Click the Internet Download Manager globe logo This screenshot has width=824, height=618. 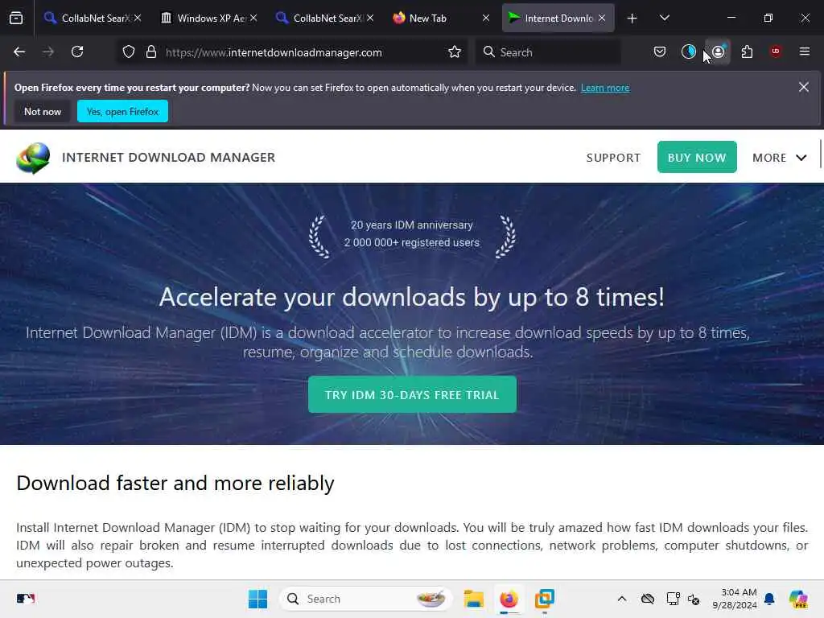(33, 158)
